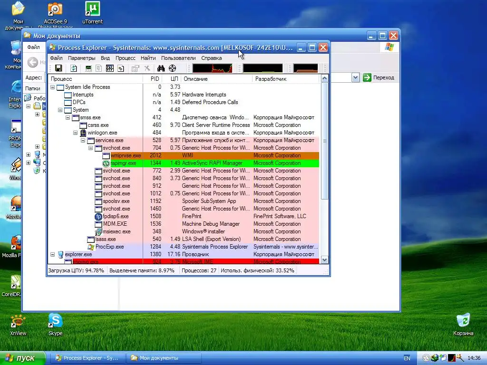Click the Process Explorer CPU tray icon
Viewport: 487px width, 365px height.
coord(452,358)
